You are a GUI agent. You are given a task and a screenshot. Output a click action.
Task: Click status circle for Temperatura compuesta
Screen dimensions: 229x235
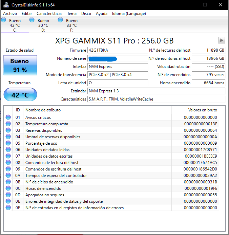[x=8, y=124]
